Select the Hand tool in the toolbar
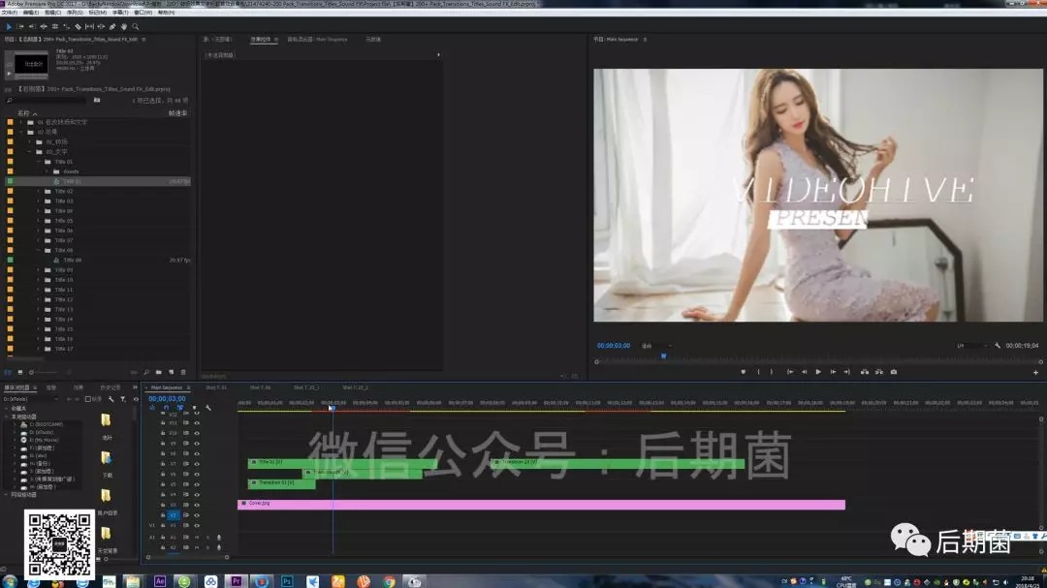The height and width of the screenshot is (588, 1047). pos(123,27)
